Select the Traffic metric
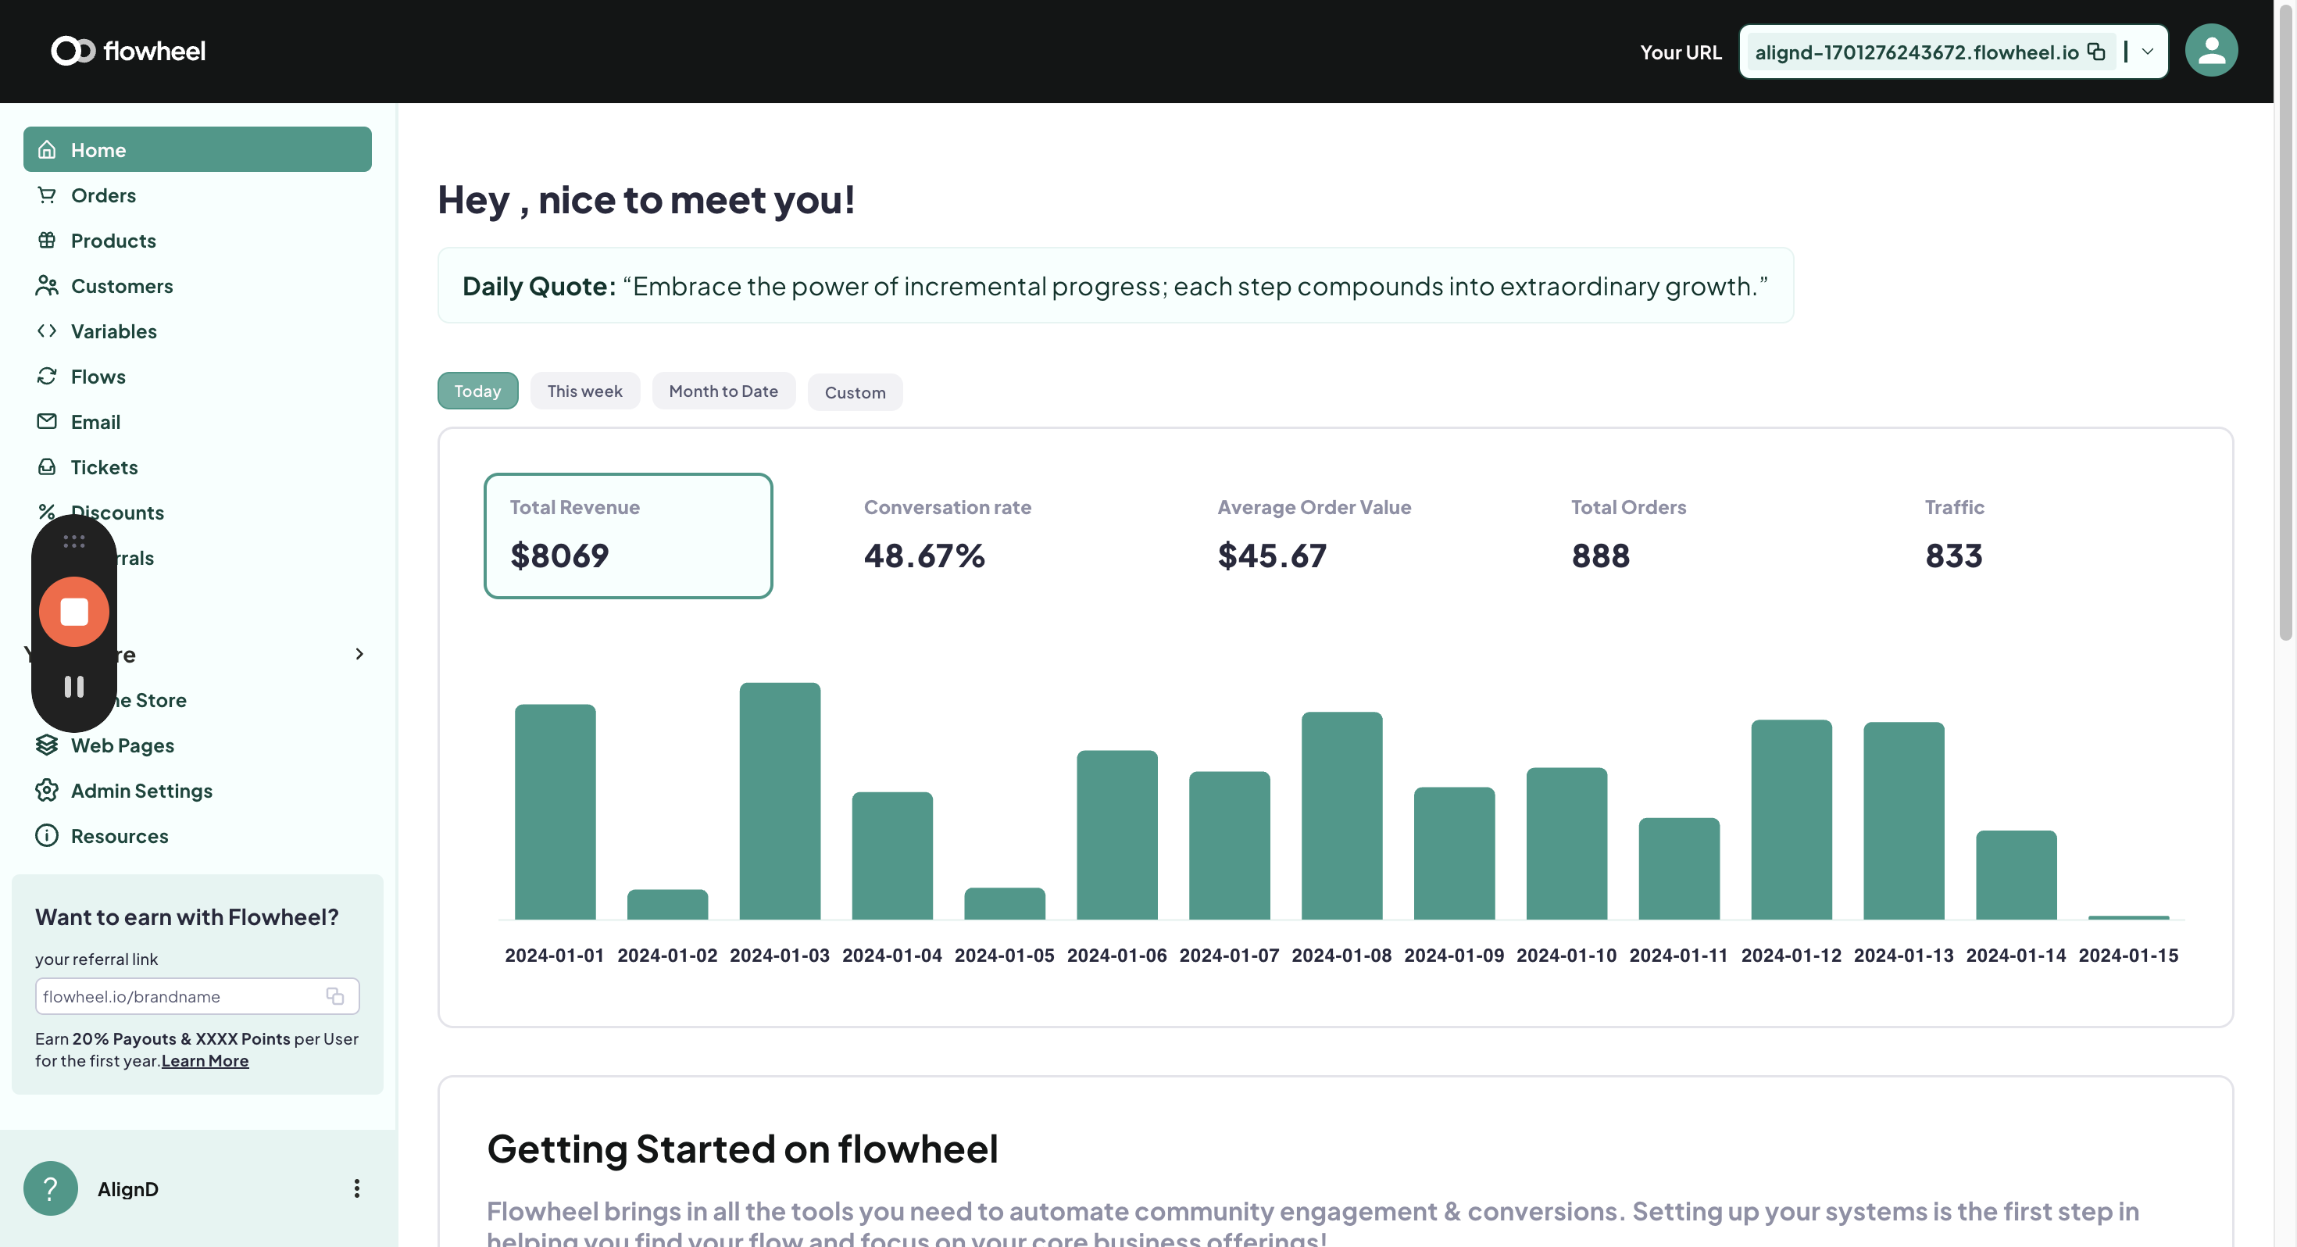This screenshot has width=2297, height=1247. tap(1955, 535)
